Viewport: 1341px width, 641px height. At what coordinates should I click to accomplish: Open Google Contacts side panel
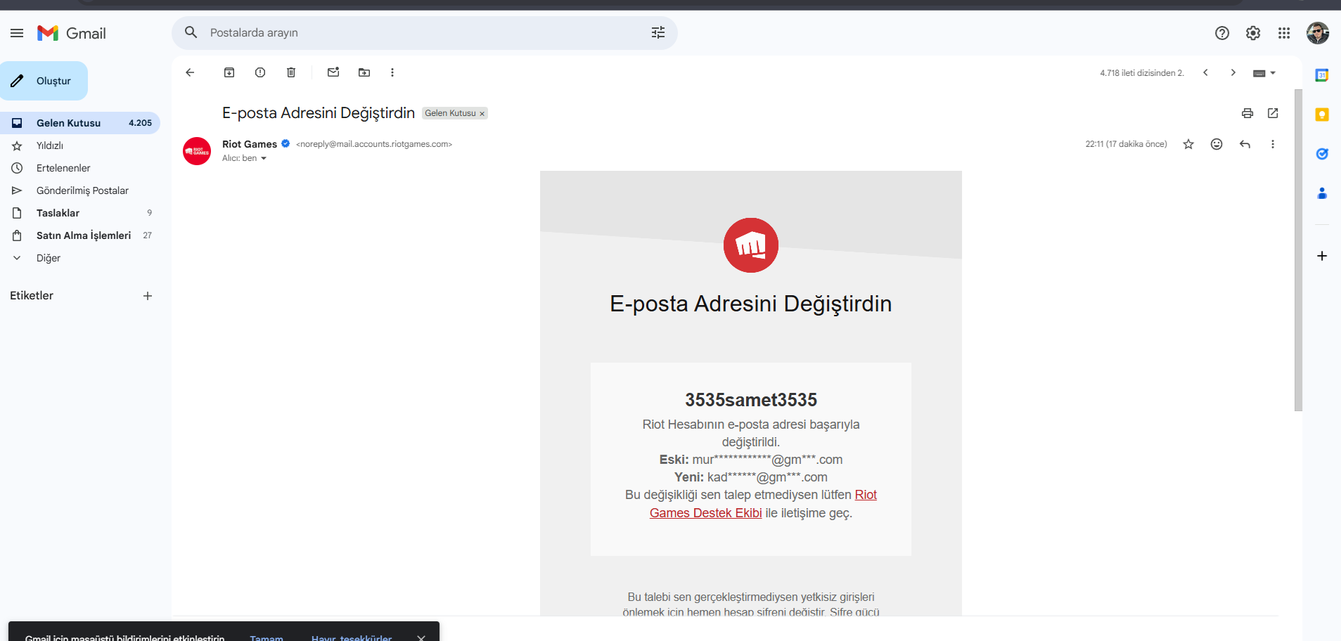click(x=1322, y=193)
